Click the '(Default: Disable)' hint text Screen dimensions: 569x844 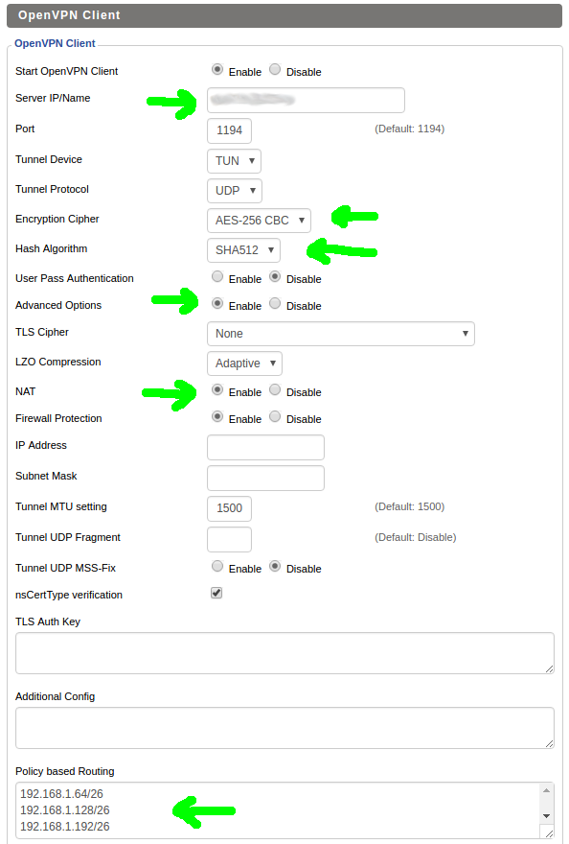(x=415, y=537)
